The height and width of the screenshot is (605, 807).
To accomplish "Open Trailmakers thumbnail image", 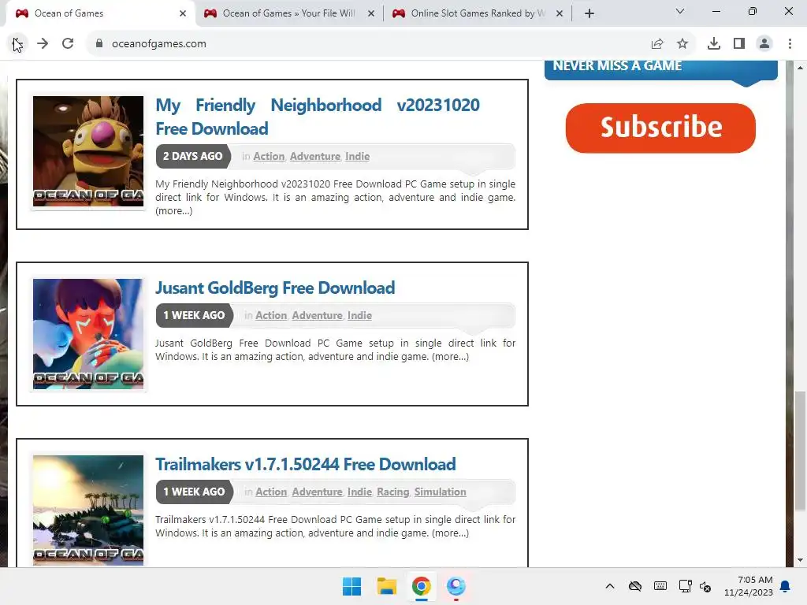I will click(x=88, y=510).
